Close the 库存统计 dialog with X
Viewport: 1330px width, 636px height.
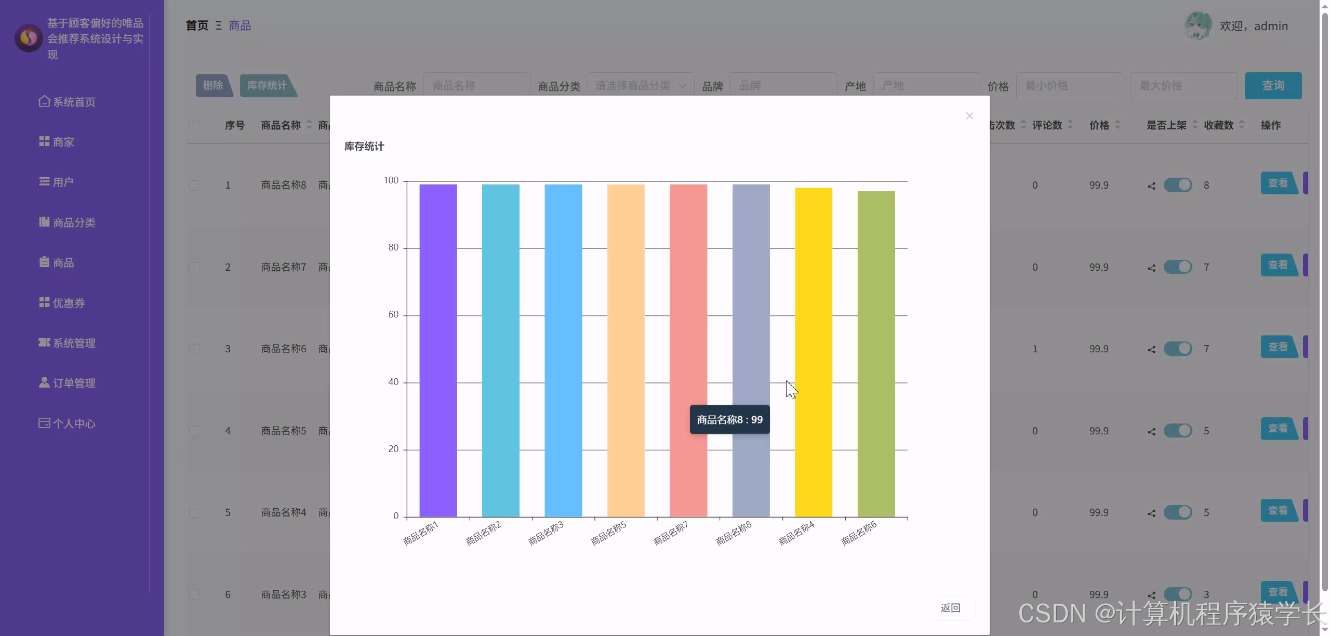(969, 116)
